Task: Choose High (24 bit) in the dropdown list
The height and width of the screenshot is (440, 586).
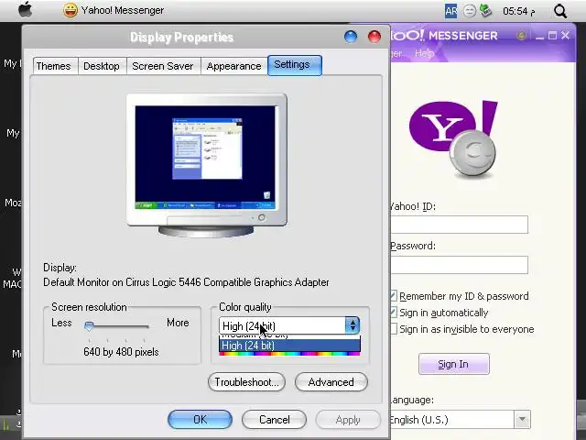Action: click(289, 346)
